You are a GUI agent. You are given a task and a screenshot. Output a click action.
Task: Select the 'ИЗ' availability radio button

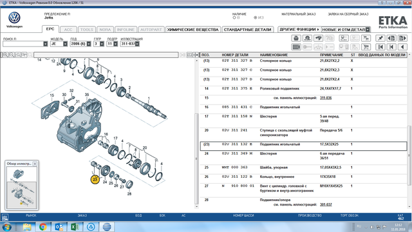click(x=255, y=17)
